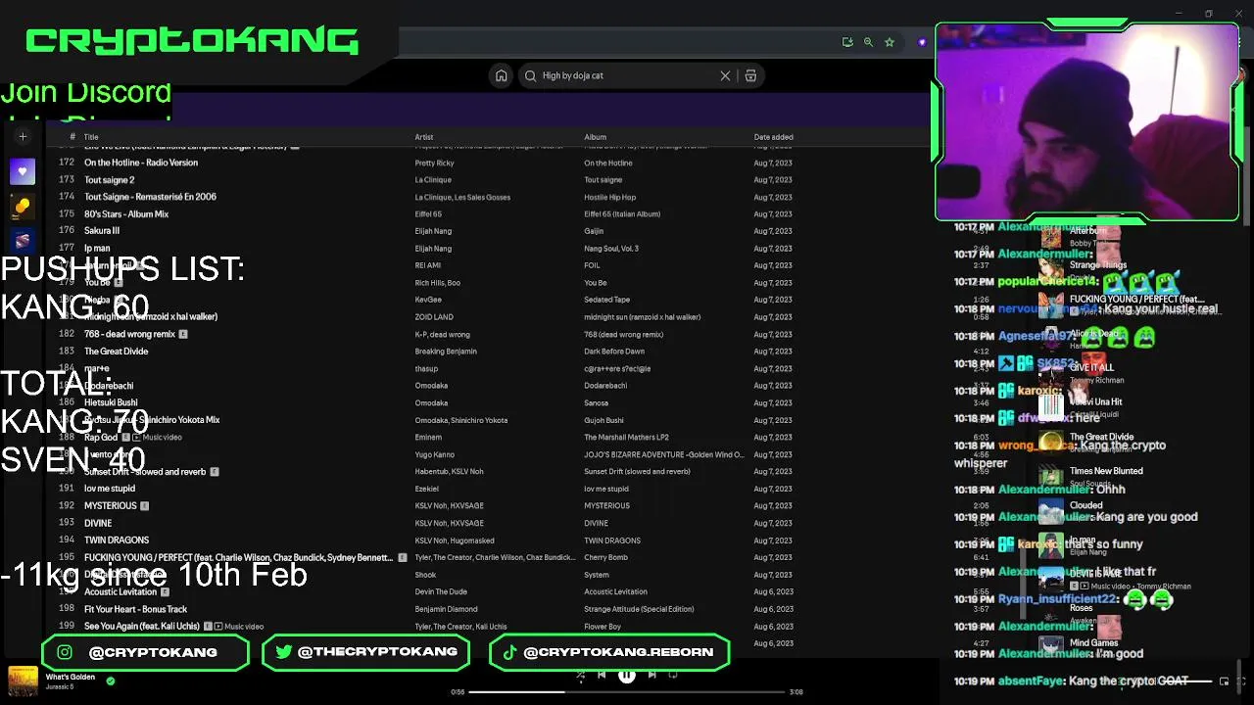Open Jurassic 5 artist link in player
1254x705 pixels.
60,687
